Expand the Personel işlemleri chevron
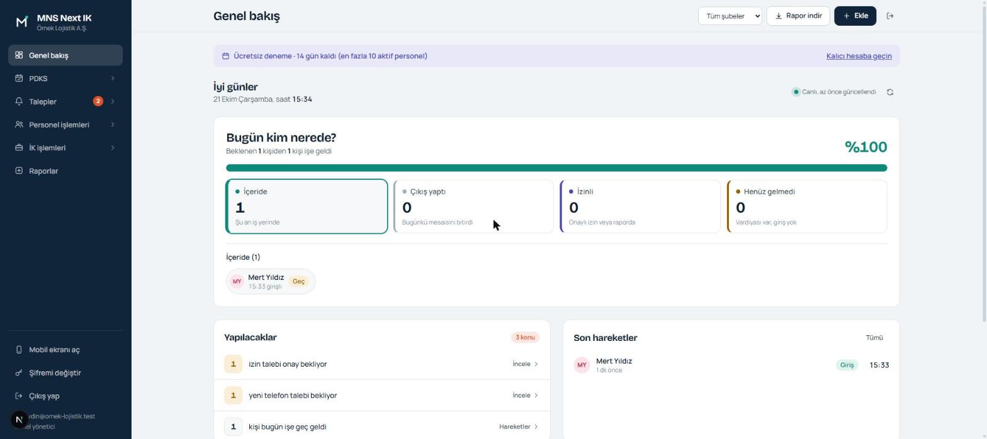This screenshot has height=439, width=987. [x=113, y=125]
